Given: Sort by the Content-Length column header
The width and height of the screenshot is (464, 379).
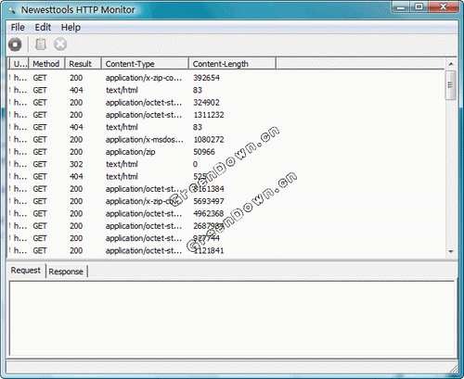Looking at the screenshot, I should (x=232, y=64).
